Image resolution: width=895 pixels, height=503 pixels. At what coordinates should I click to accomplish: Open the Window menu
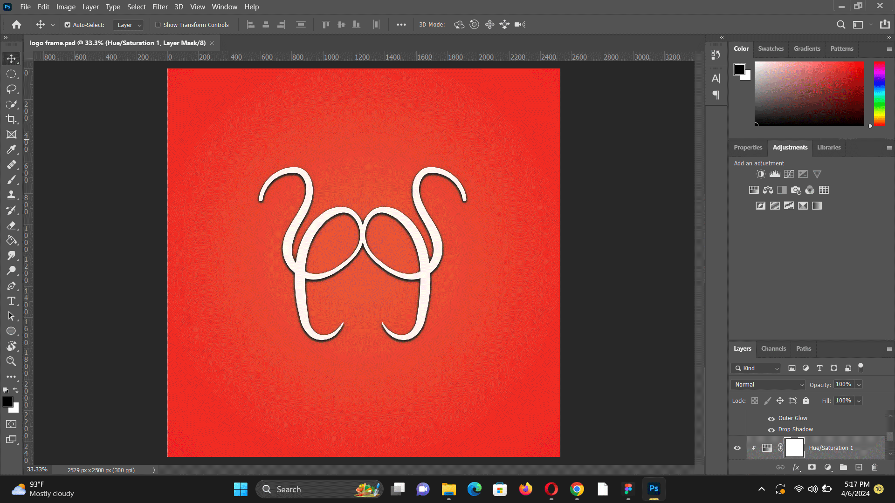tap(225, 7)
